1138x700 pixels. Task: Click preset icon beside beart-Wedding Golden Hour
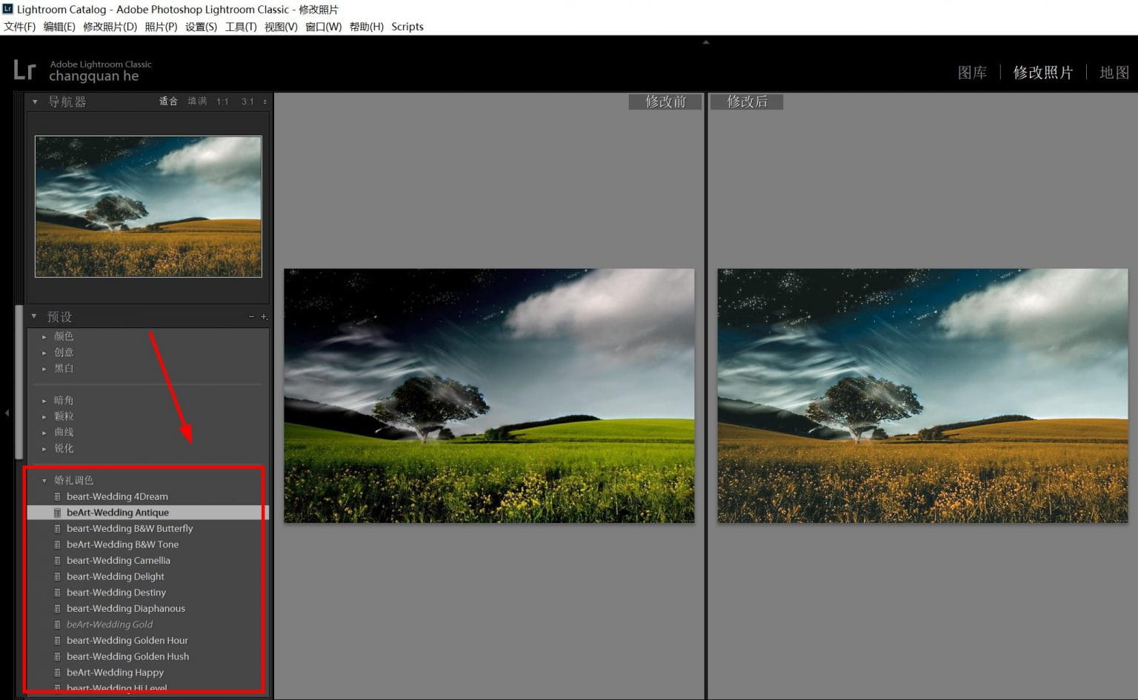[57, 641]
